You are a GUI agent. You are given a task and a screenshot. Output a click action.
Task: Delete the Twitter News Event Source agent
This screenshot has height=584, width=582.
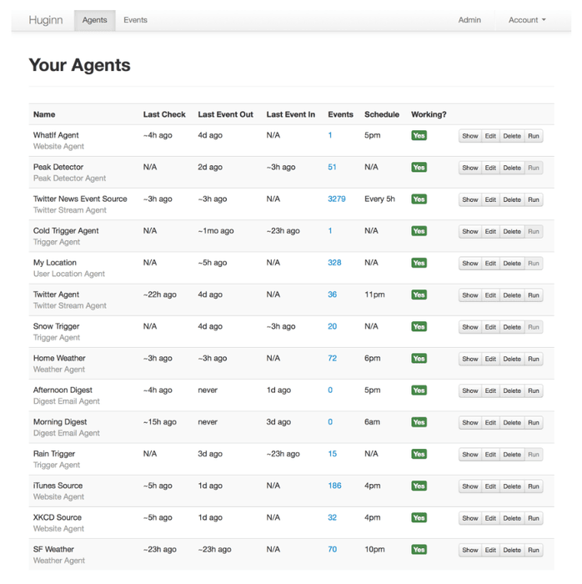click(512, 200)
